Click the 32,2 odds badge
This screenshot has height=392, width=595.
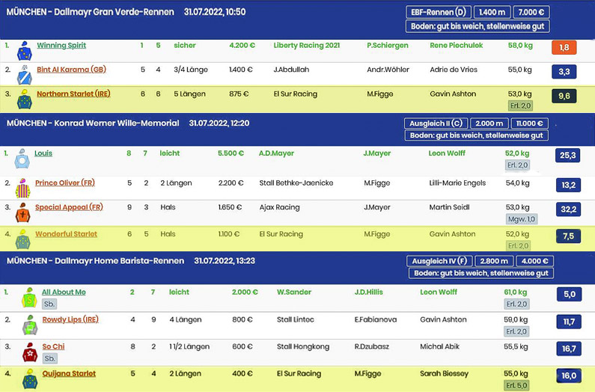(x=569, y=209)
